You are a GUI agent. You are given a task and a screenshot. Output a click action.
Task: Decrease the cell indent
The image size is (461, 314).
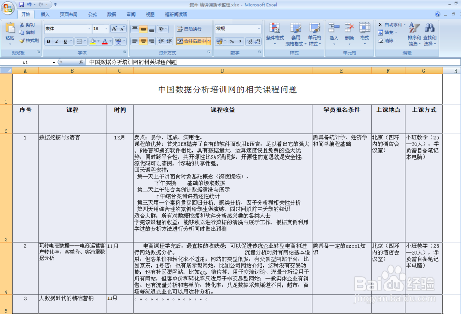(x=161, y=41)
